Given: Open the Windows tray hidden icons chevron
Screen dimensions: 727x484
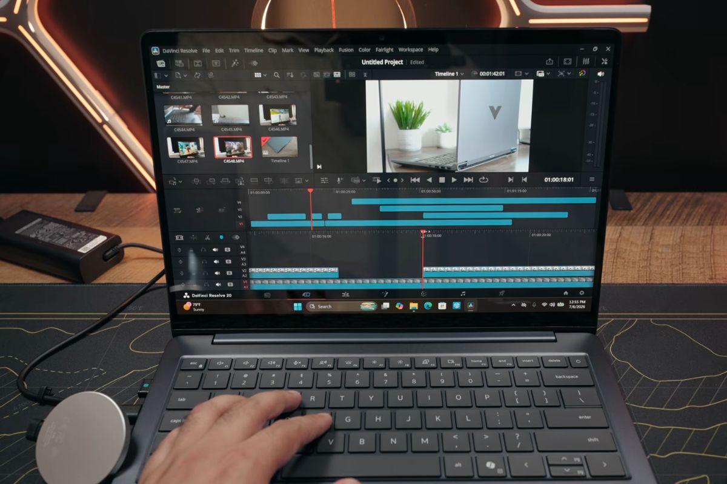Looking at the screenshot, I should coord(514,305).
